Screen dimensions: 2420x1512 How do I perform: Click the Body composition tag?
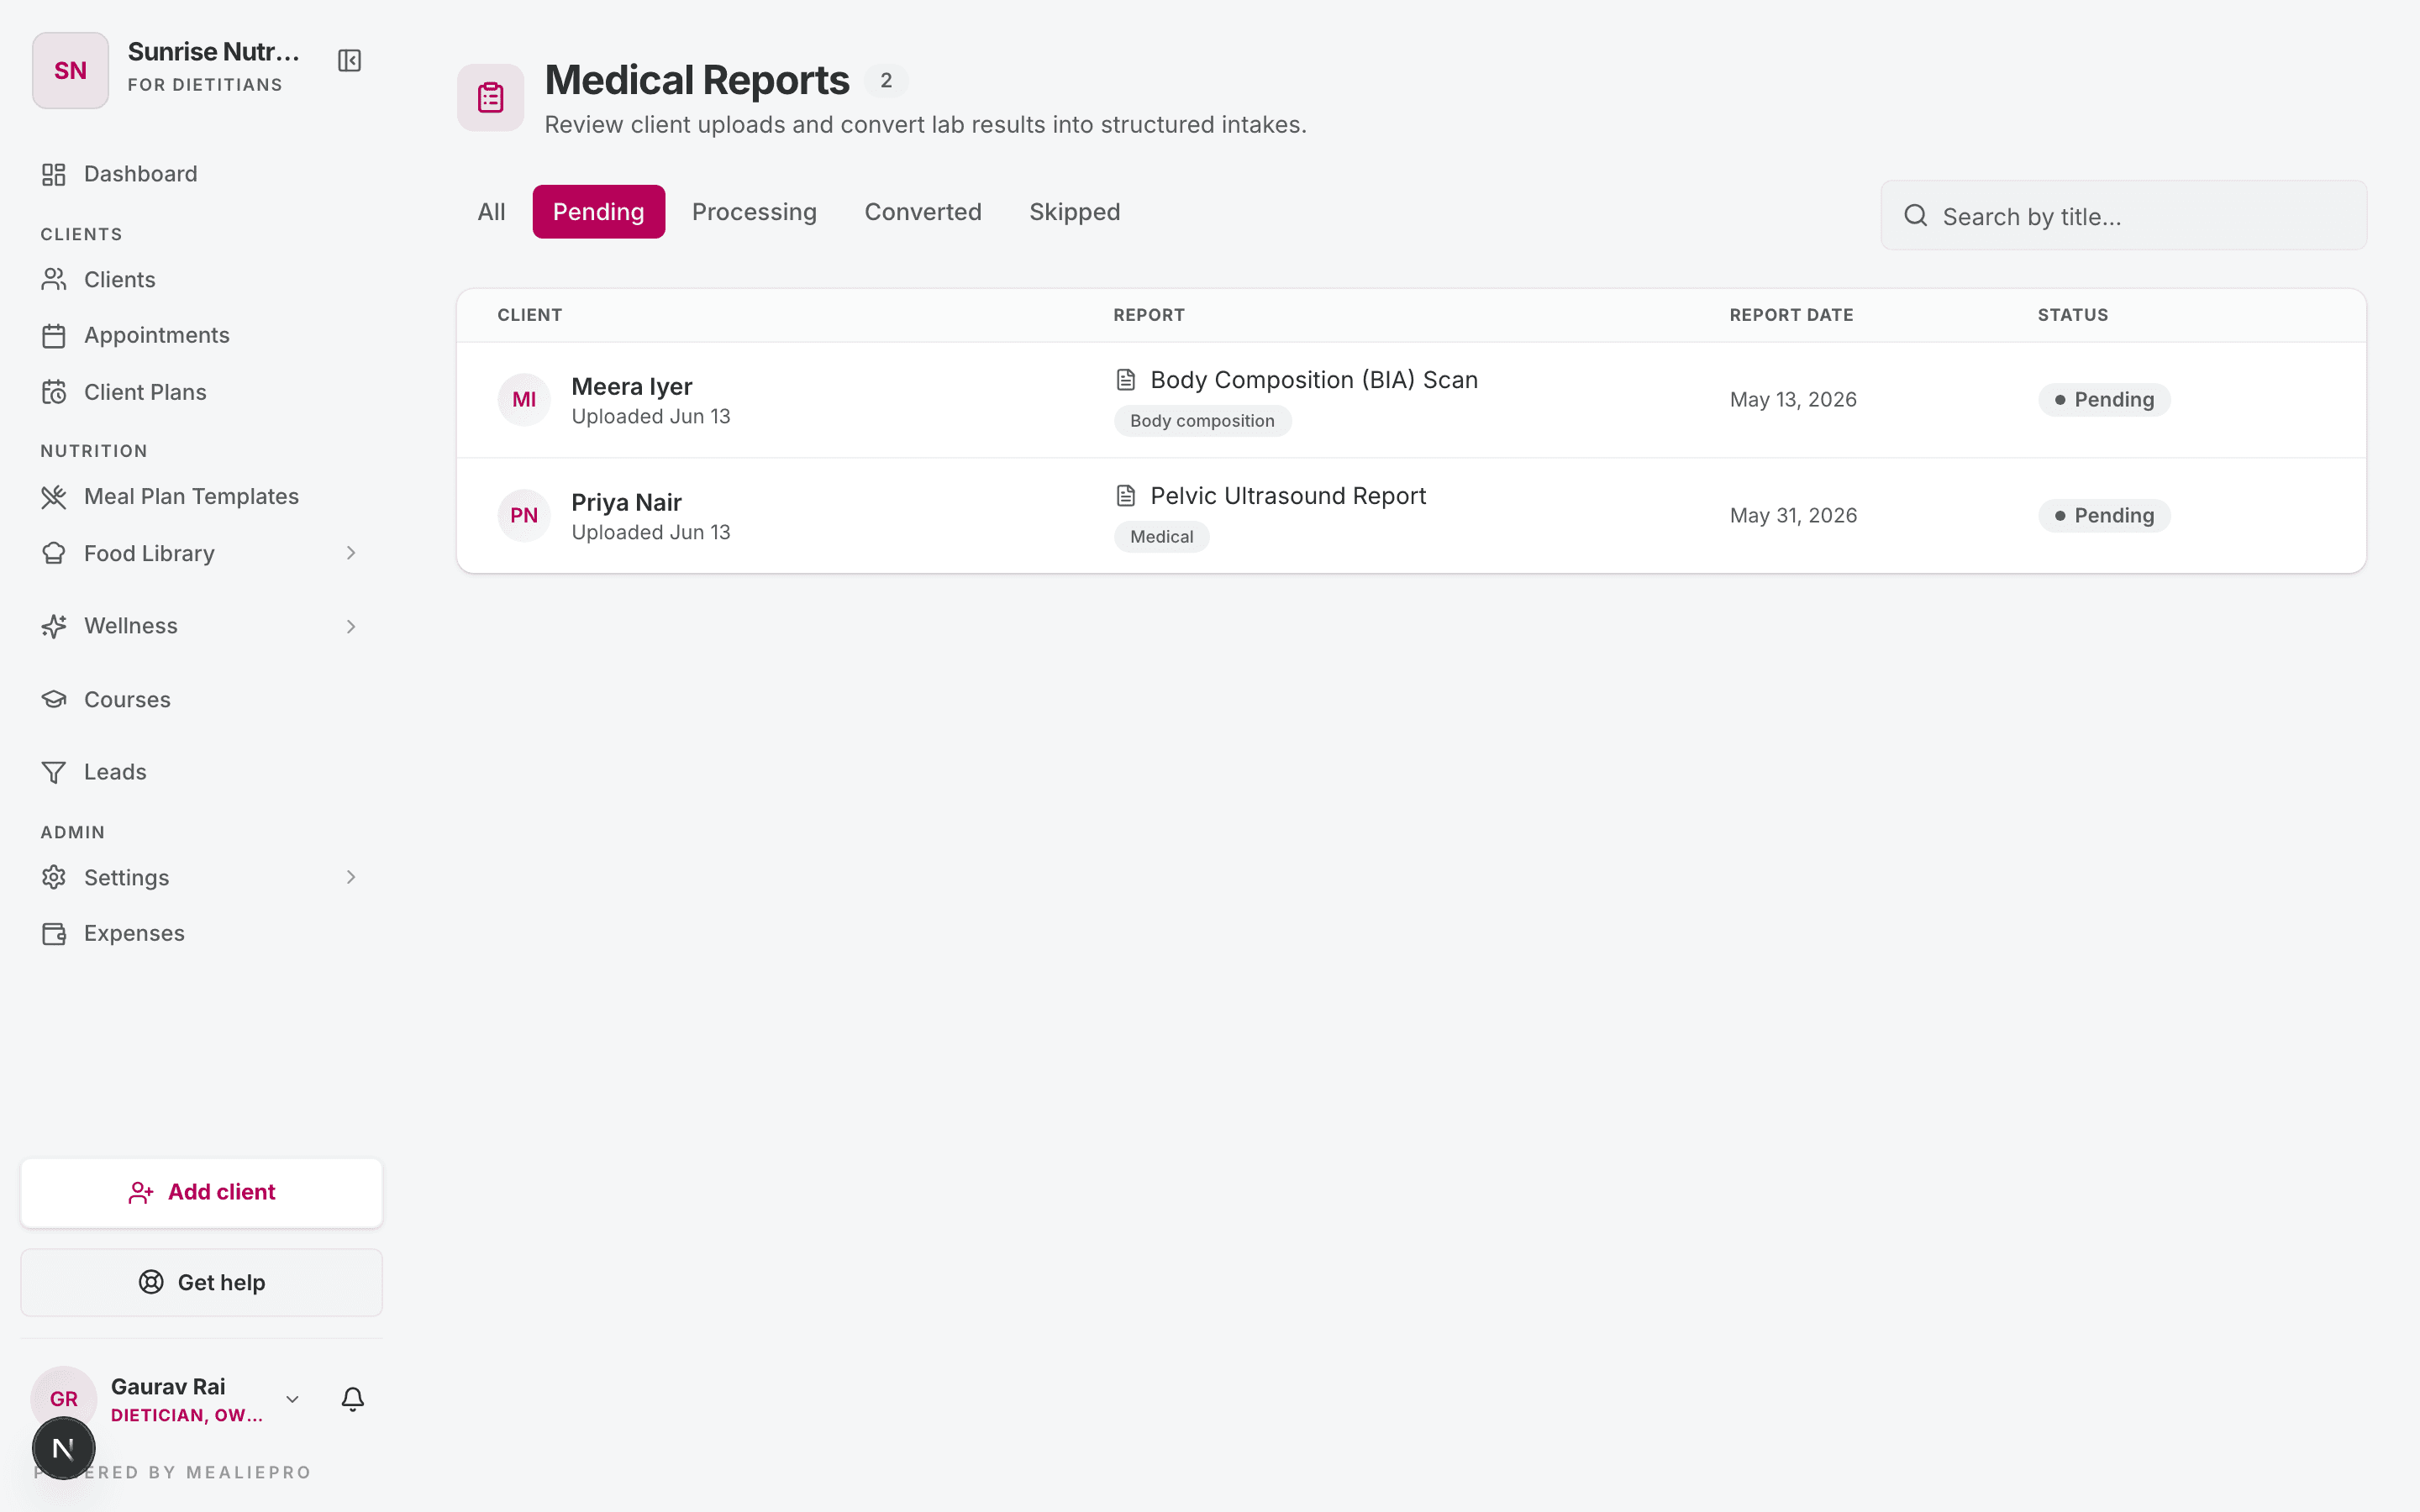point(1202,421)
